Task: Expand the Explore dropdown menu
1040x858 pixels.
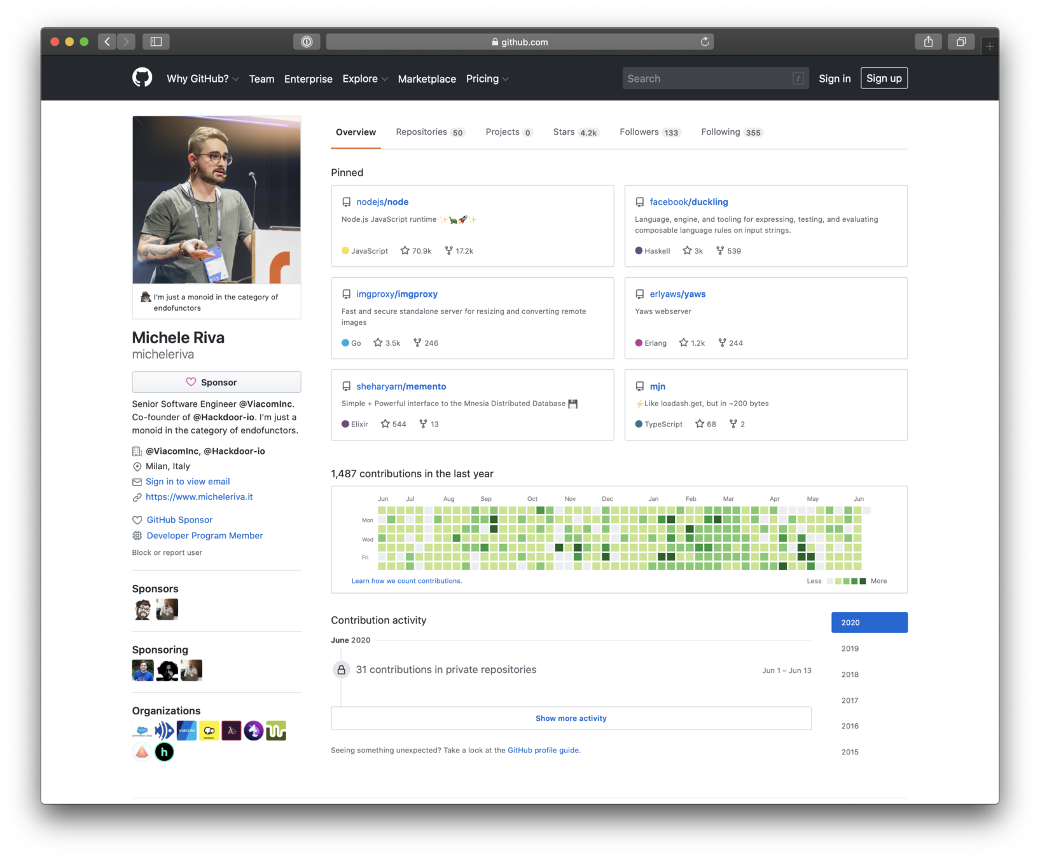Action: point(365,79)
